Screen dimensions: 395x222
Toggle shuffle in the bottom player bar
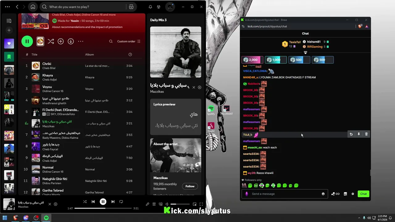pyautogui.click(x=85, y=202)
